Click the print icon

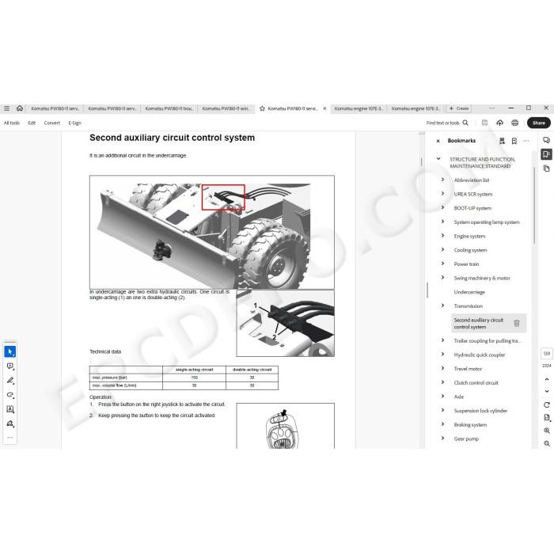[514, 123]
